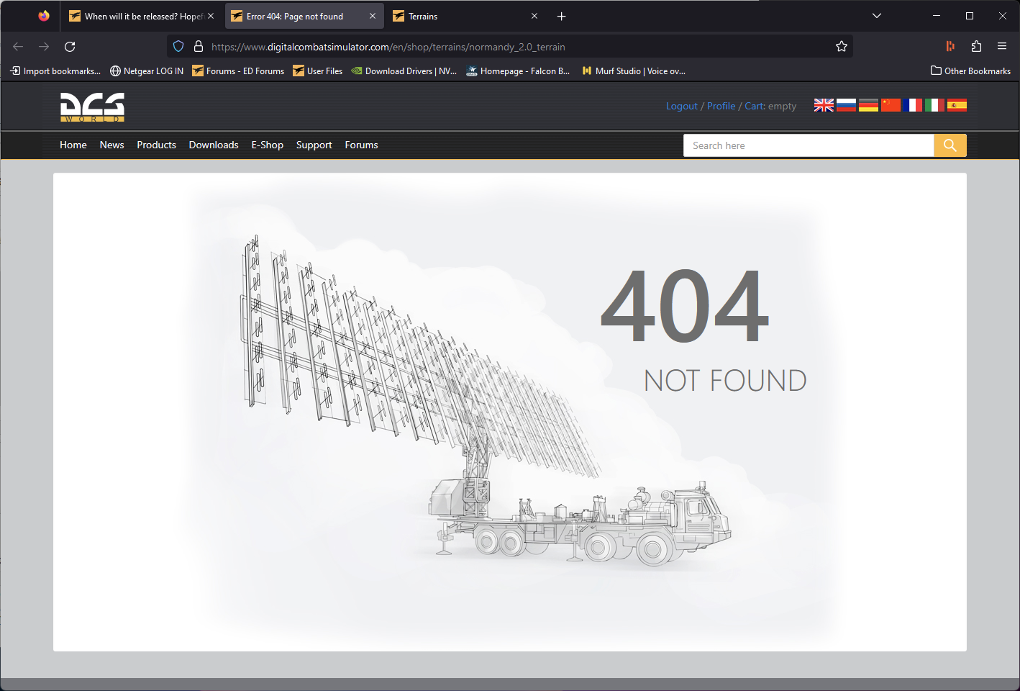Choose the German flag language icon
Screen dimensions: 1020x691
pyautogui.click(x=868, y=105)
